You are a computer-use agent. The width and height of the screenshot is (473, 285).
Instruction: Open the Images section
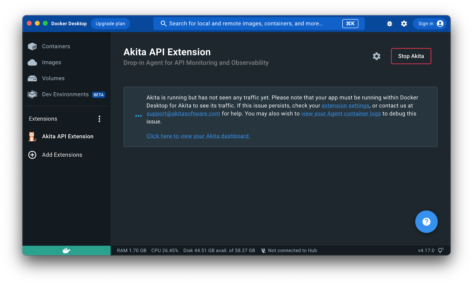[51, 62]
